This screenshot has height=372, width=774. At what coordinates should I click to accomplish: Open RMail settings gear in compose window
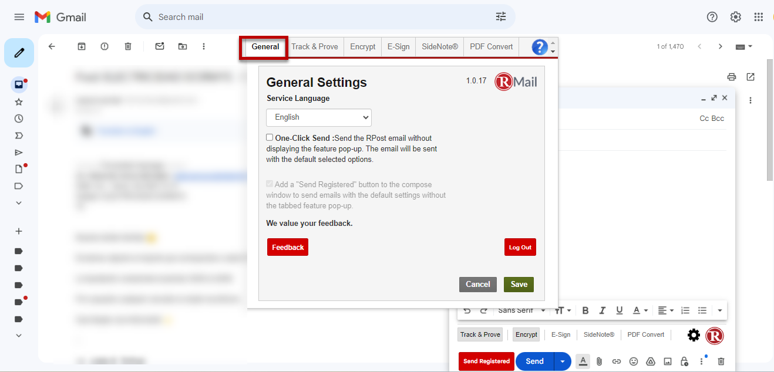click(x=694, y=336)
